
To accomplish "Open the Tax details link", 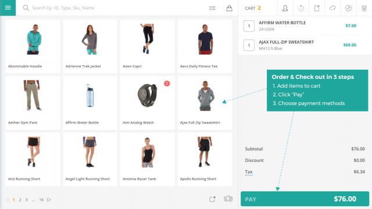I will tap(249, 172).
